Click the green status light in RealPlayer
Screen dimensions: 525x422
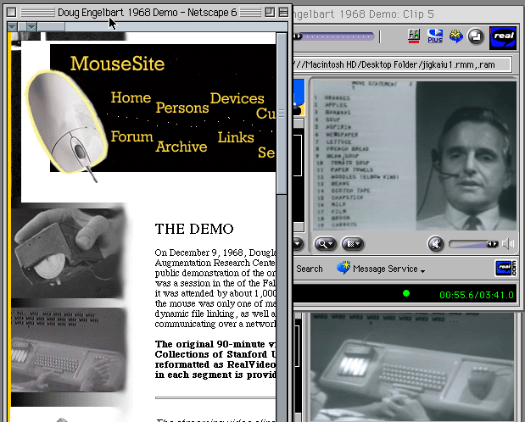tap(406, 293)
